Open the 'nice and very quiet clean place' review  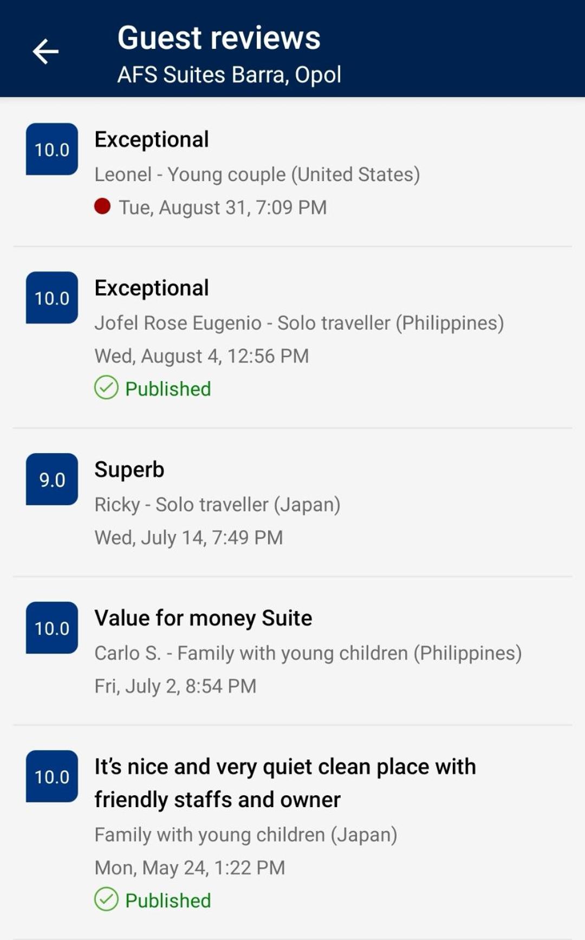pyautogui.click(x=292, y=832)
